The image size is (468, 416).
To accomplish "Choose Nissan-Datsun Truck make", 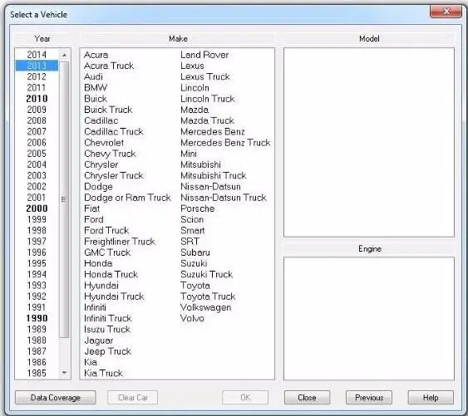I will tap(224, 198).
